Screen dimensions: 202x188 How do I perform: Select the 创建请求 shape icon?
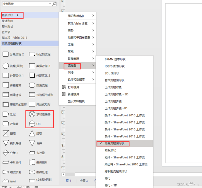pyautogui.click(x=6, y=95)
